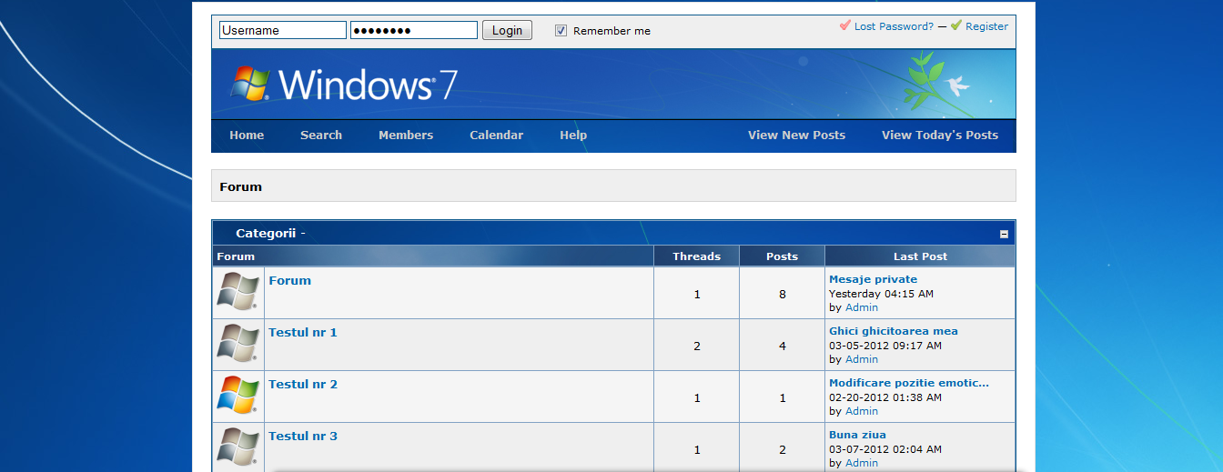Screen dimensions: 1223x472
Task: Open last post Ghici ghicitoarea mea
Action: 893,331
